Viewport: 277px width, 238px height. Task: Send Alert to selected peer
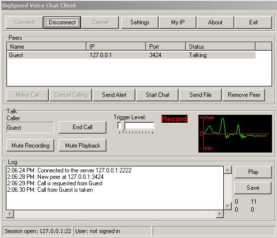tap(114, 95)
